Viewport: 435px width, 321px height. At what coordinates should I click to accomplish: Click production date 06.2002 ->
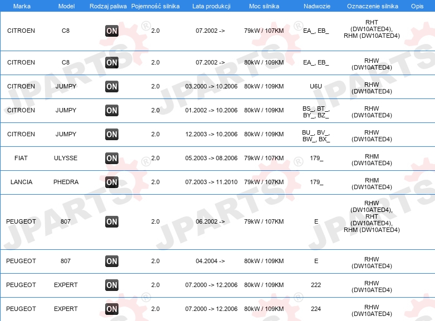210,221
